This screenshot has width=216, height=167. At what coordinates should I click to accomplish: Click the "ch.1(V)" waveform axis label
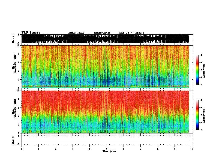[13, 39]
